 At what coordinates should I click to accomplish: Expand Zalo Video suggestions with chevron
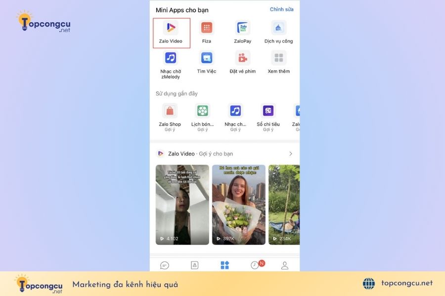[x=291, y=154]
